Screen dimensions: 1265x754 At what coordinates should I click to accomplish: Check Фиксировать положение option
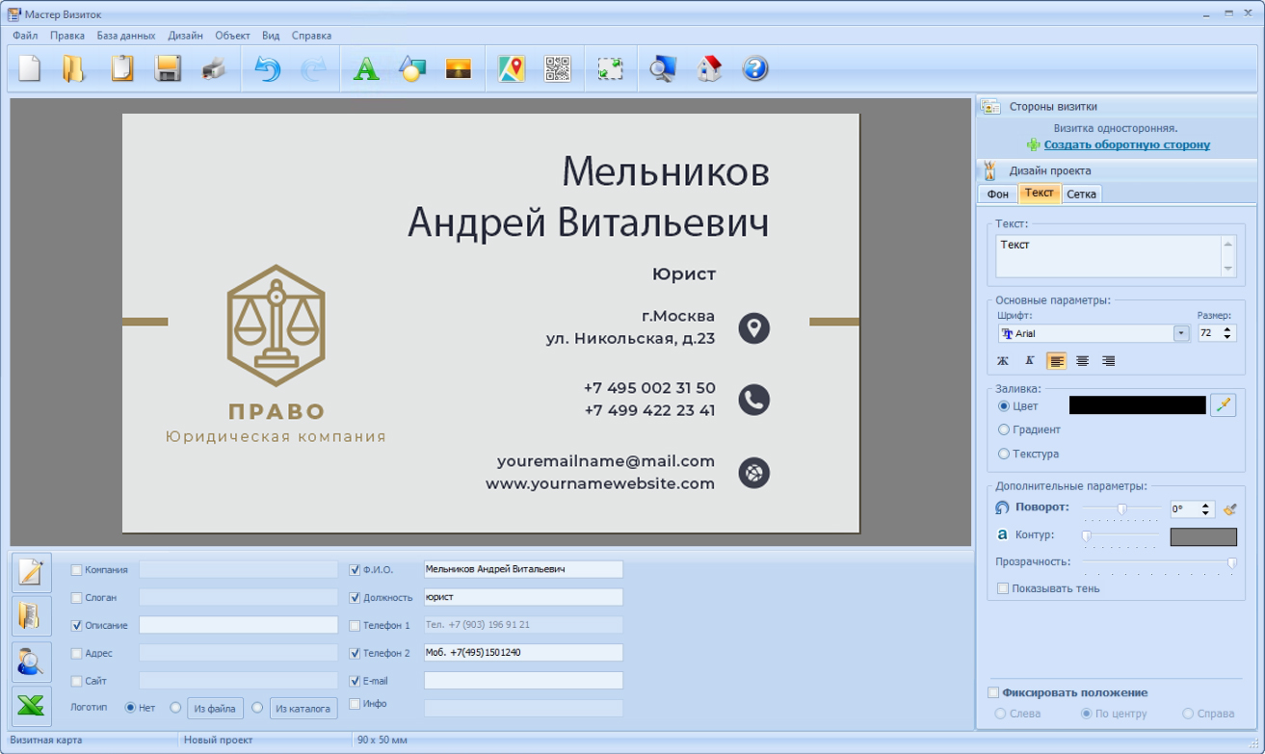[994, 692]
